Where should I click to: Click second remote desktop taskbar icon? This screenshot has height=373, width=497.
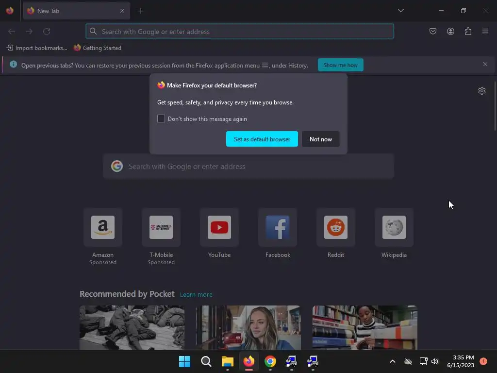tap(313, 361)
